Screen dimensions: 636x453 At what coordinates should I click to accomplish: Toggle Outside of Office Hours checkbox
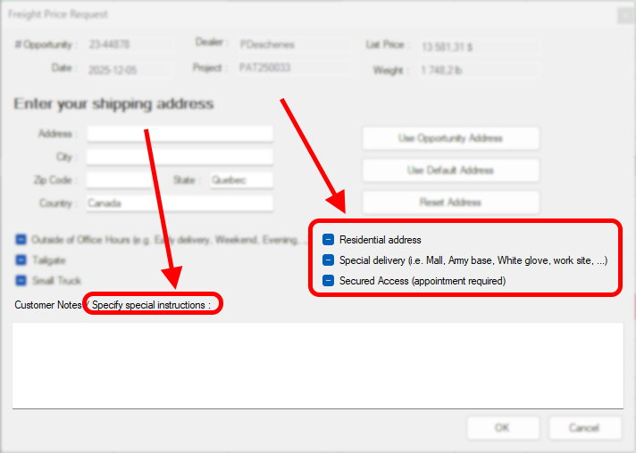coord(21,240)
